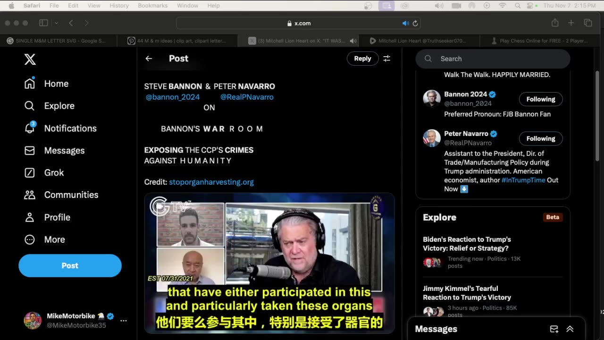Screen dimensions: 604x340
Task: Toggle Following for Peter Navarro
Action: tap(541, 138)
